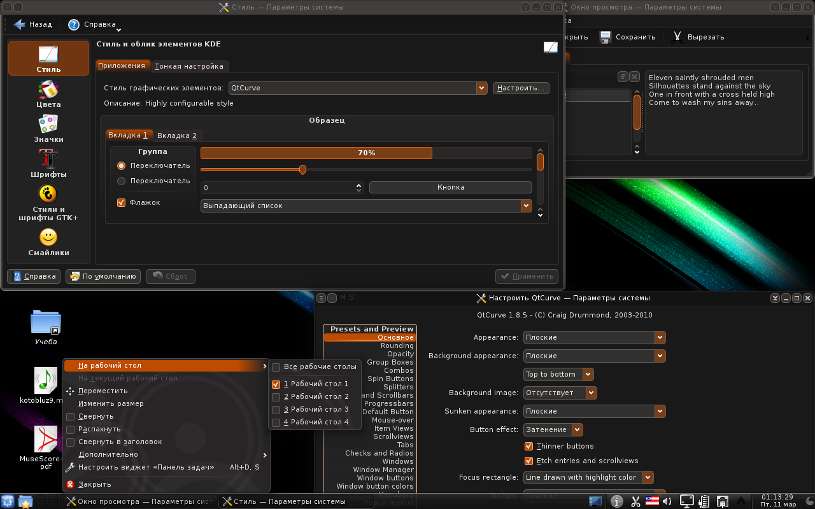Open Стиль графических элементов QtCurve dropdown
The height and width of the screenshot is (509, 815).
point(358,88)
